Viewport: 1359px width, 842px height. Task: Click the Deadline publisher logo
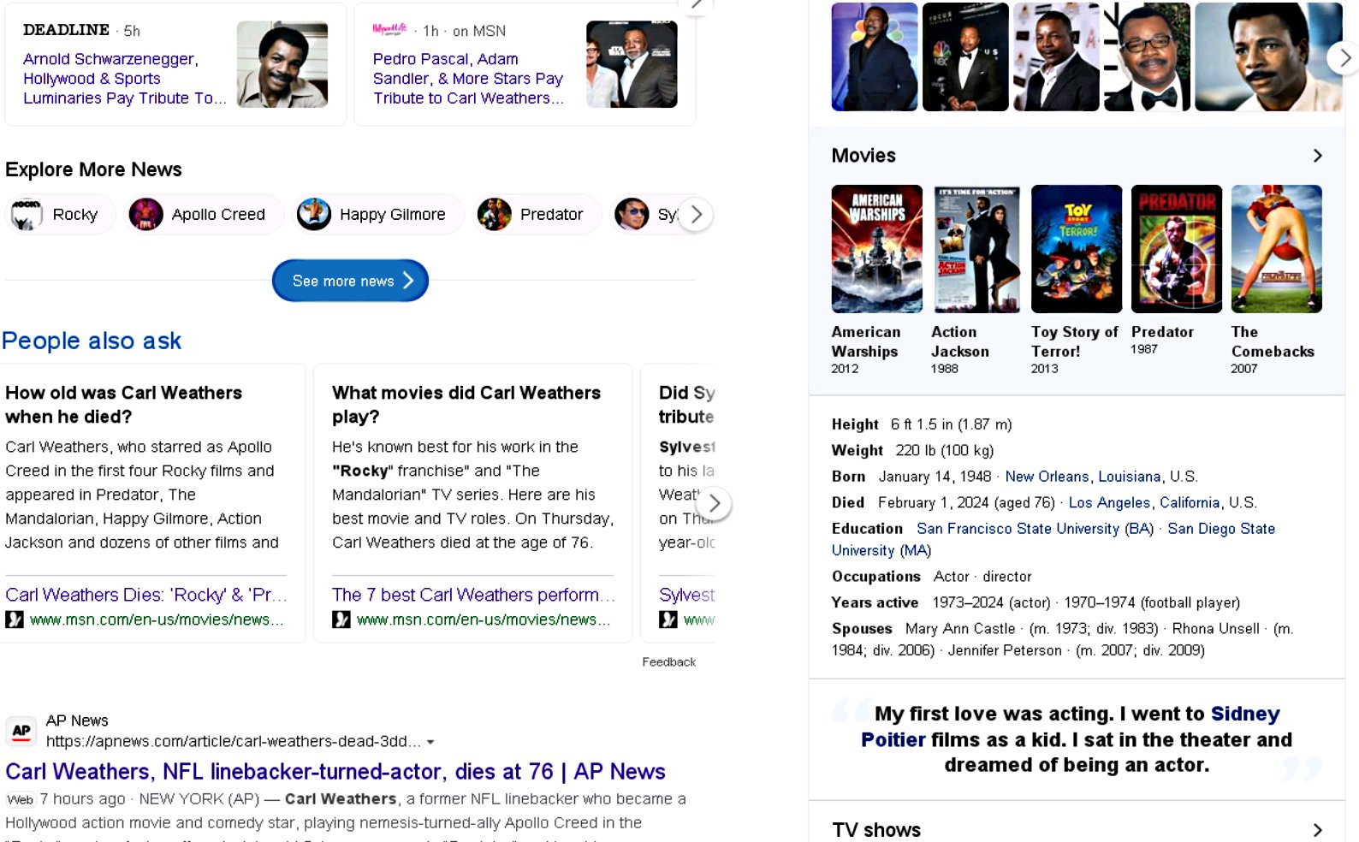tap(66, 30)
